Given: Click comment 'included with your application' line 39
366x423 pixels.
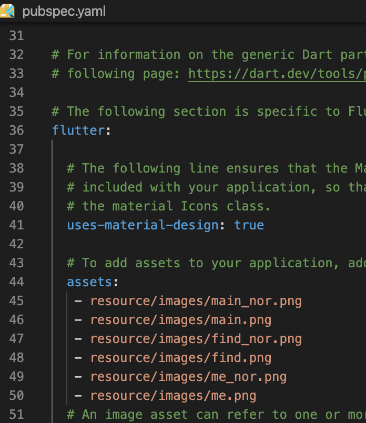Looking at the screenshot, I should pos(216,187).
